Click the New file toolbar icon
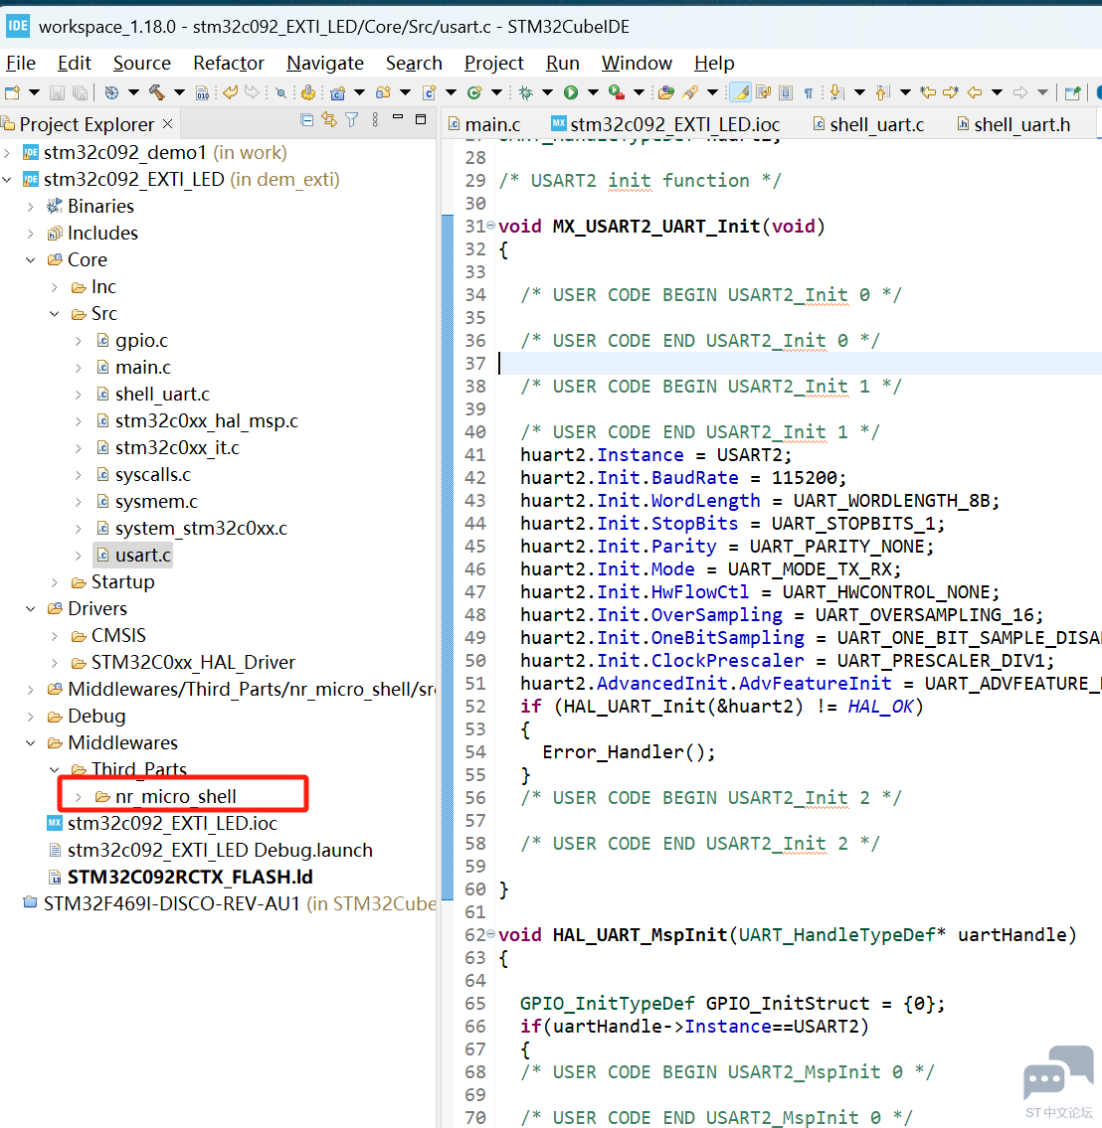Viewport: 1102px width, 1128px height. pyautogui.click(x=12, y=92)
